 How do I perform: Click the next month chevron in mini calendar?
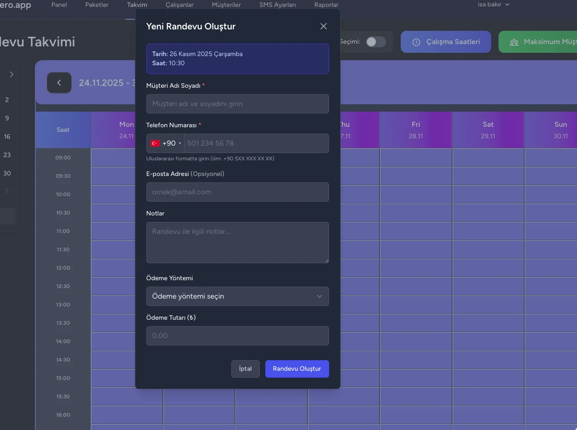[11, 74]
